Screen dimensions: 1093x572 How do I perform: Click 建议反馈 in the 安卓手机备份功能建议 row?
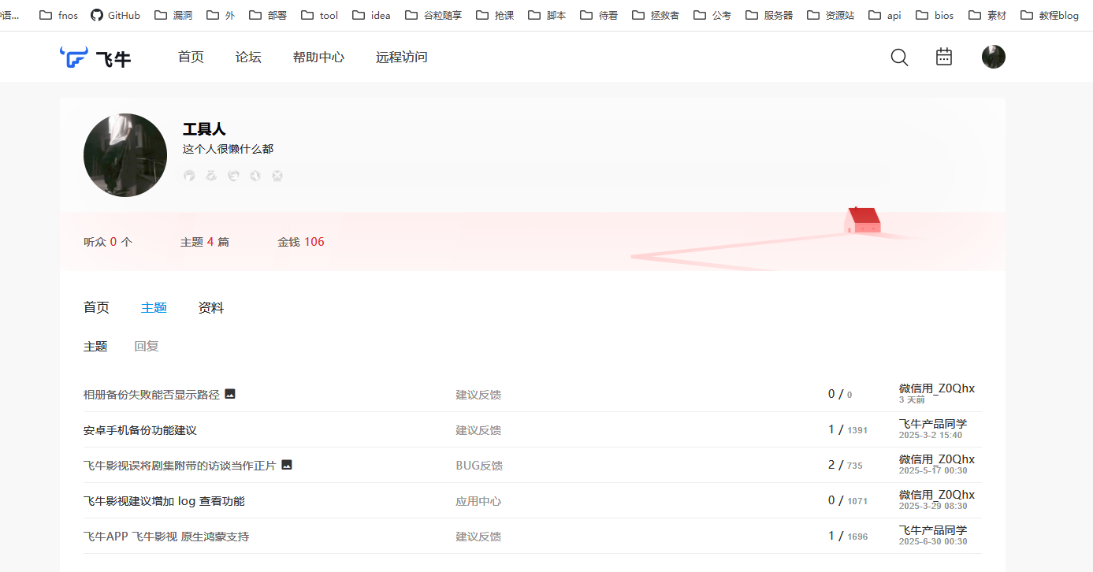pyautogui.click(x=478, y=430)
